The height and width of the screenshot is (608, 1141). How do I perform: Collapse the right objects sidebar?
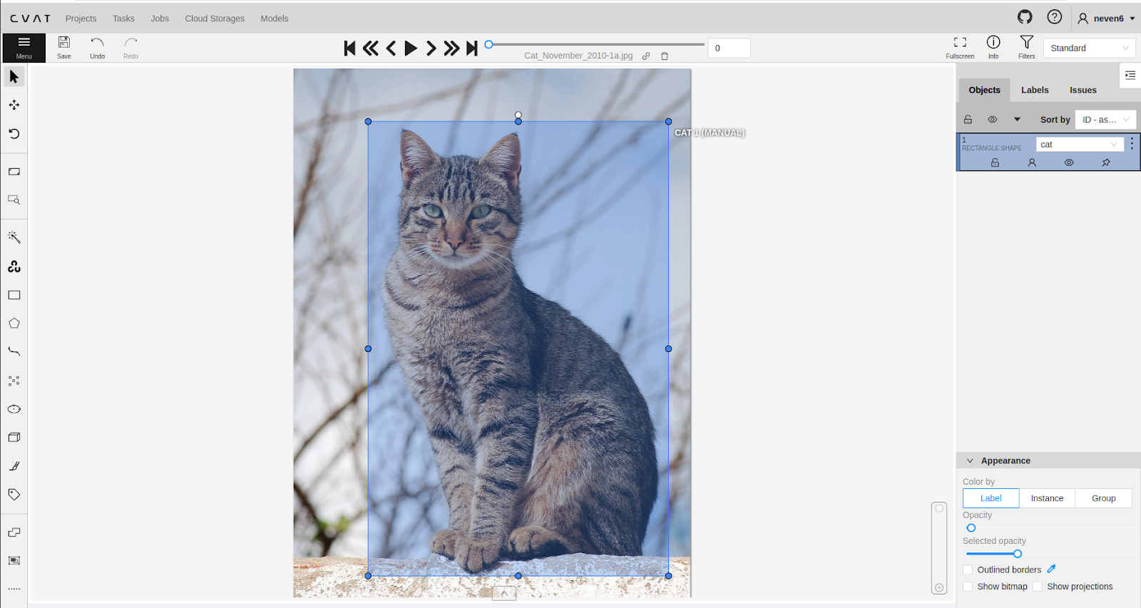click(x=1130, y=75)
